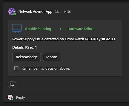Image resolution: width=129 pixels, height=106 pixels.
Task: Click the Power Supply issue headline text
Action: point(64,39)
